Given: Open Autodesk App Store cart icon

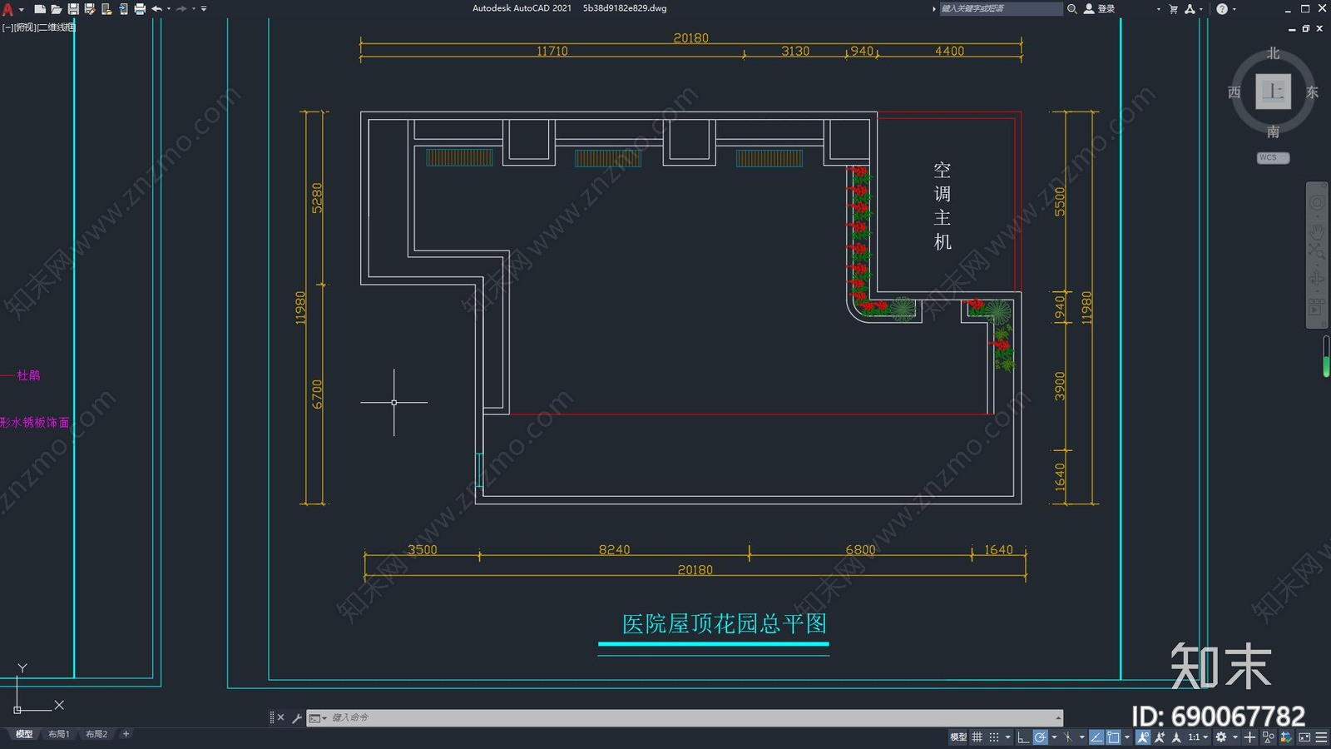Looking at the screenshot, I should [x=1174, y=8].
